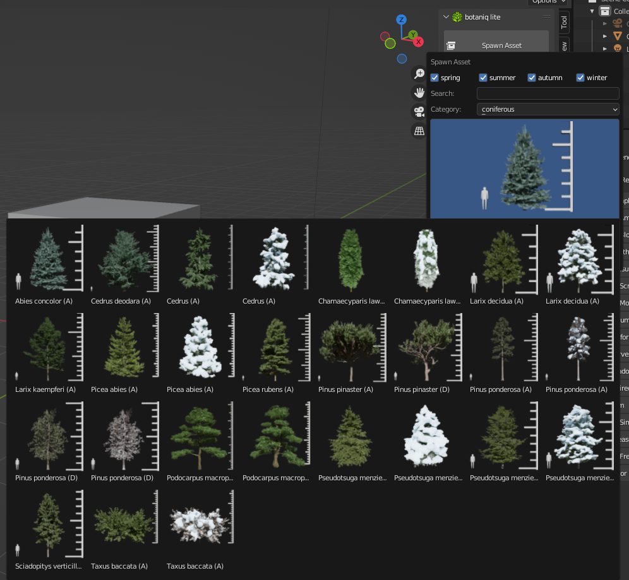Click the pan hand viewport icon
Viewport: 629px width, 580px height.
click(x=419, y=93)
